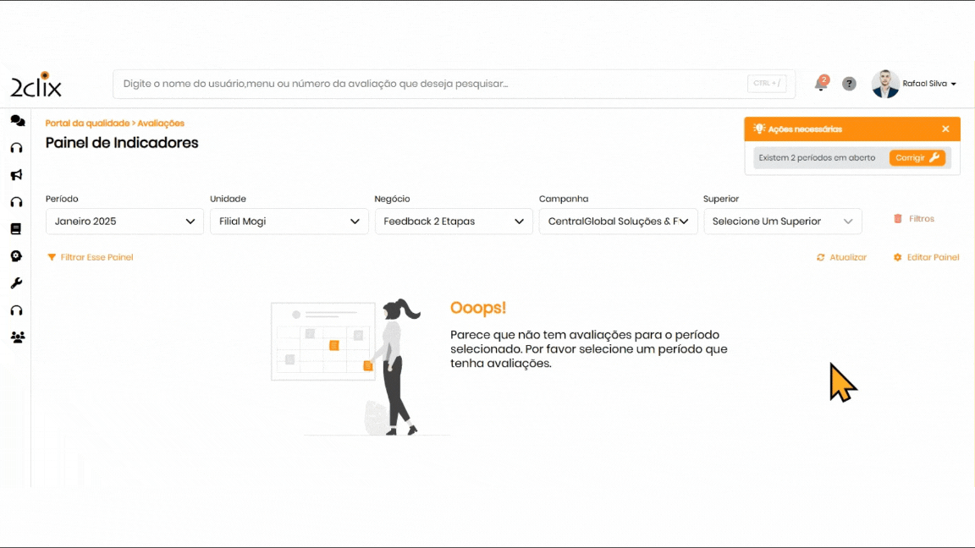This screenshot has height=548, width=975.
Task: Dismiss the Ações necessárias alert
Action: tap(945, 129)
